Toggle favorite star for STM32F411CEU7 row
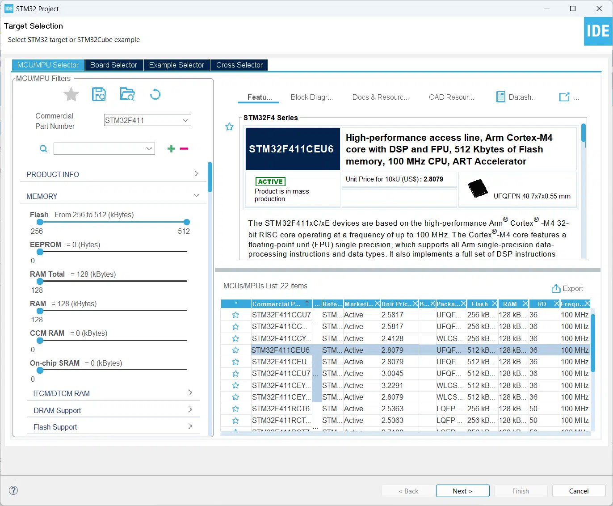Screen dimensions: 613x506 point(235,374)
